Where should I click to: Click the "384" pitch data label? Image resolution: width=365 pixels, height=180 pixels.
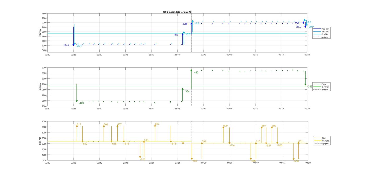(187, 91)
